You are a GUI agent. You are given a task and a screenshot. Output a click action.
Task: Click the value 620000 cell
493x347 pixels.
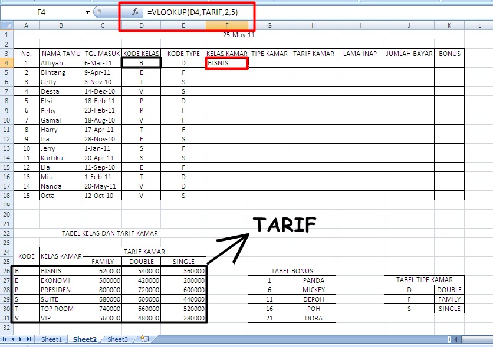pyautogui.click(x=102, y=271)
